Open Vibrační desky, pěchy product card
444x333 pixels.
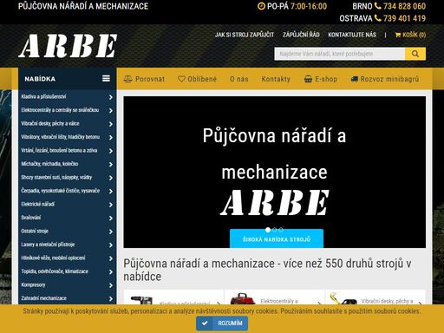[x=375, y=297]
